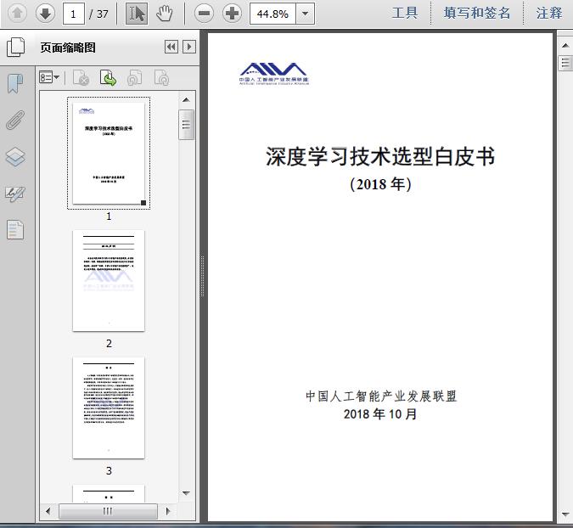This screenshot has height=528, width=573.
Task: Click the page 1 thumbnail zoom-box handle
Action: (143, 203)
